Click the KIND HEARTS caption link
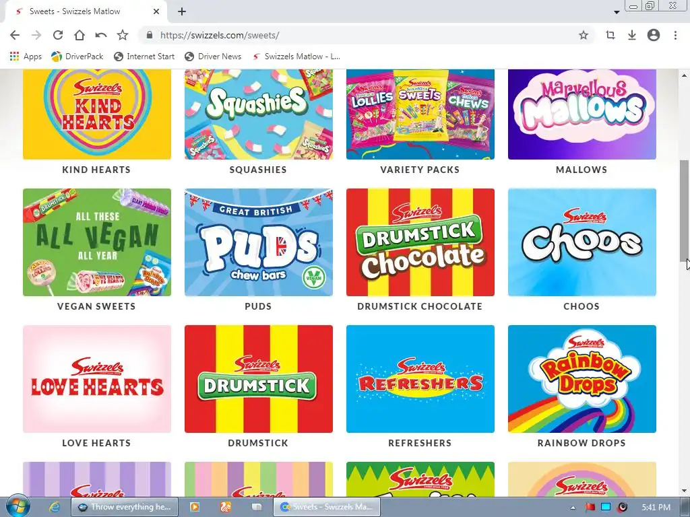Viewport: 690px width, 517px height. click(96, 170)
